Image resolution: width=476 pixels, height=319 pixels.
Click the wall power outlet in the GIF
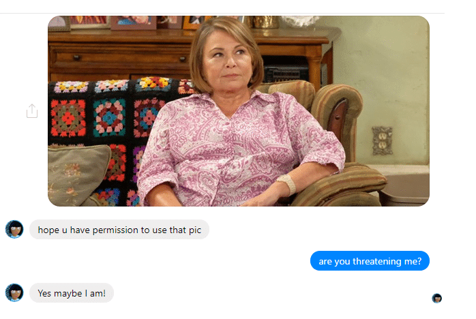coord(382,141)
